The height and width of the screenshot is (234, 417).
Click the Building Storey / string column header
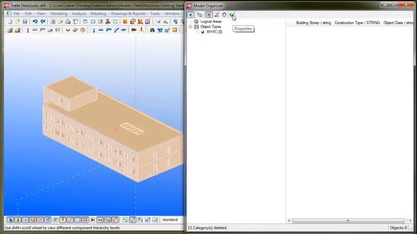313,23
